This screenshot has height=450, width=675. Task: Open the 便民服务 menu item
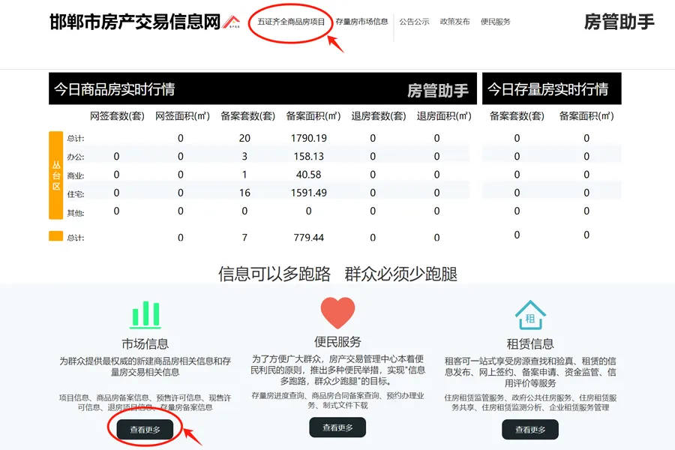tap(496, 22)
